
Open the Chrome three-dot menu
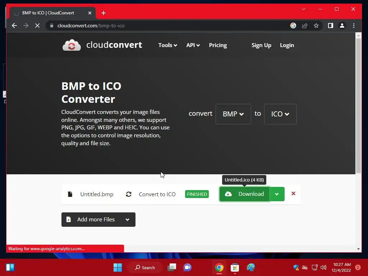(x=354, y=26)
